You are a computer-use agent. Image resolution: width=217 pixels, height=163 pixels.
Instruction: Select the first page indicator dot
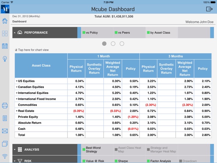coord(104,44)
